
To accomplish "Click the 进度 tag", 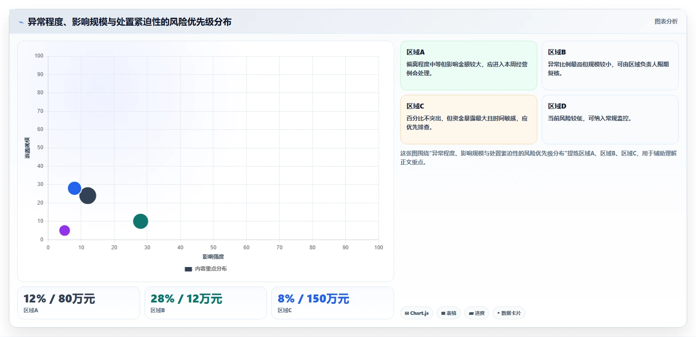I will tap(477, 313).
